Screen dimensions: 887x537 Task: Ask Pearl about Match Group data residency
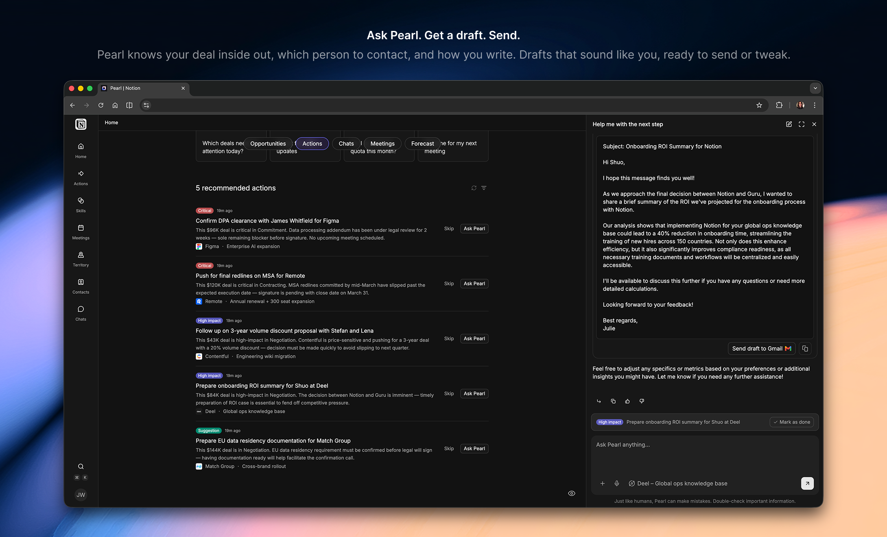click(x=474, y=448)
